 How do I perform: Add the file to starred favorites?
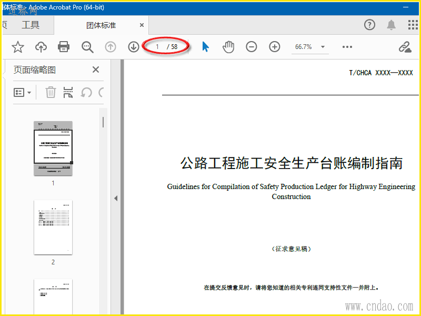(x=18, y=47)
